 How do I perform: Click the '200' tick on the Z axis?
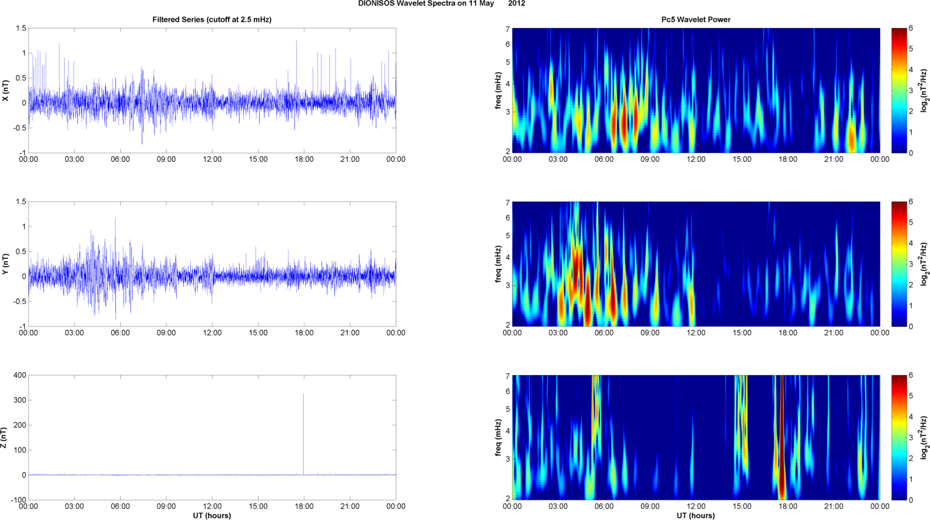point(20,425)
